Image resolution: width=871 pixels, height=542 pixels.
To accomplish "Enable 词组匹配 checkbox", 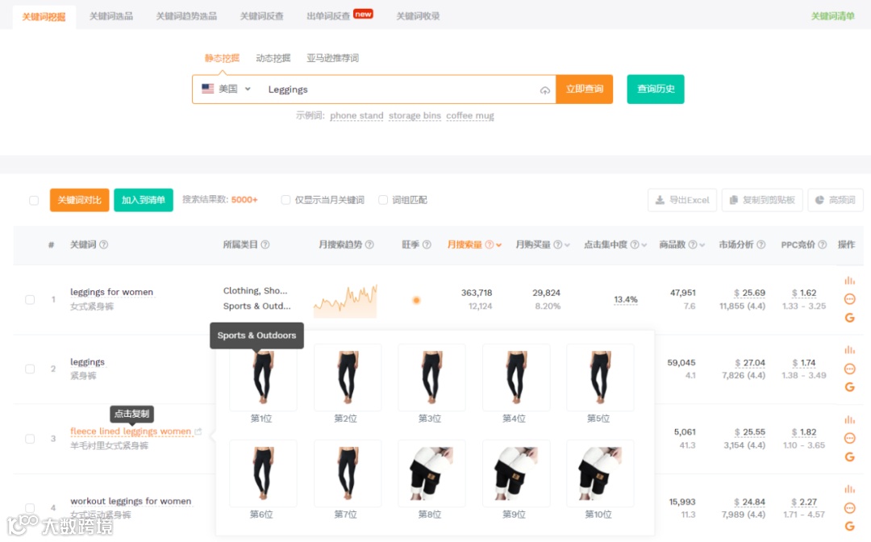I will [x=383, y=200].
